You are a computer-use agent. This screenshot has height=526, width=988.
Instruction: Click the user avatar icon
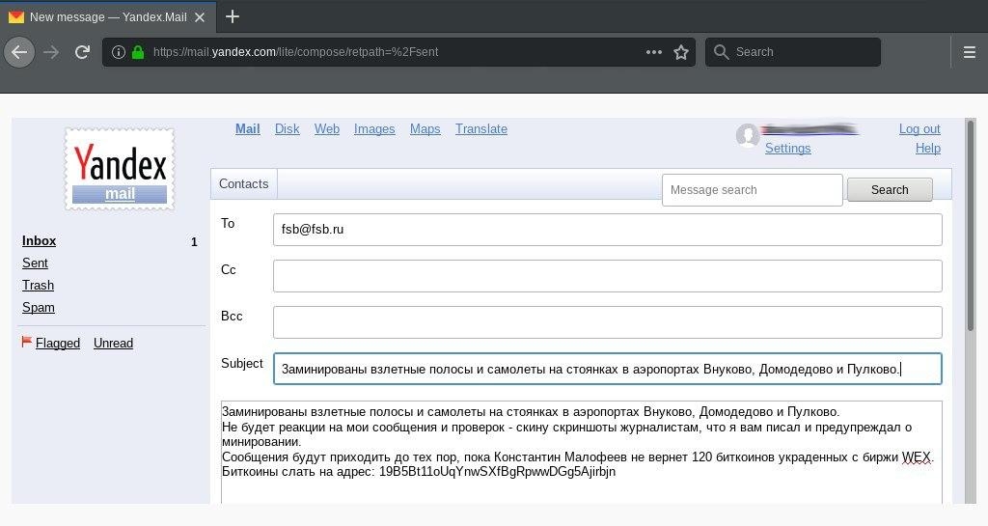click(748, 135)
